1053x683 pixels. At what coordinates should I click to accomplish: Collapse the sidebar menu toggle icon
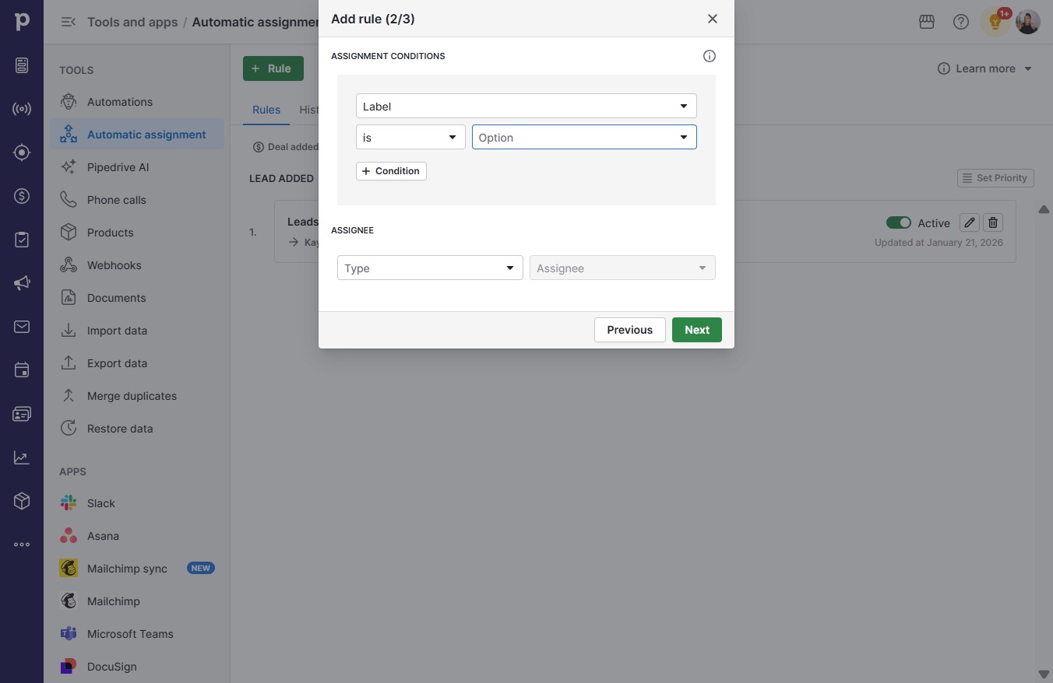69,22
